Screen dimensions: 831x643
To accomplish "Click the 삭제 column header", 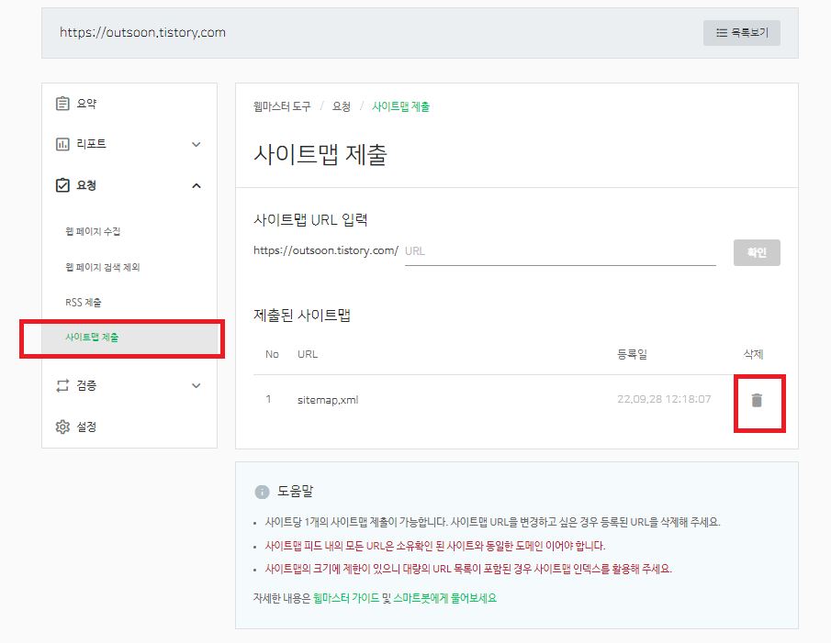I will coord(753,354).
